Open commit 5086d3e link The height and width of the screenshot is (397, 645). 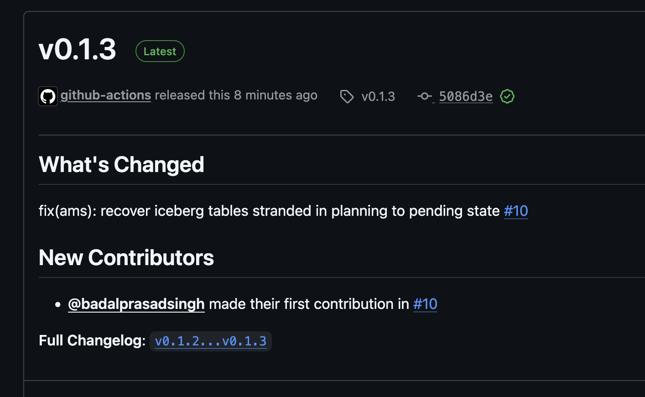(x=466, y=96)
